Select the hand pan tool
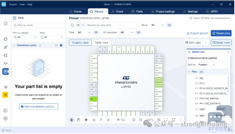Viewport: 235px width, 134px height. pos(78,120)
